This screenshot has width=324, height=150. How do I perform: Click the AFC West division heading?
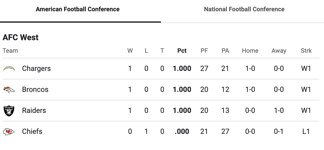coord(21,38)
